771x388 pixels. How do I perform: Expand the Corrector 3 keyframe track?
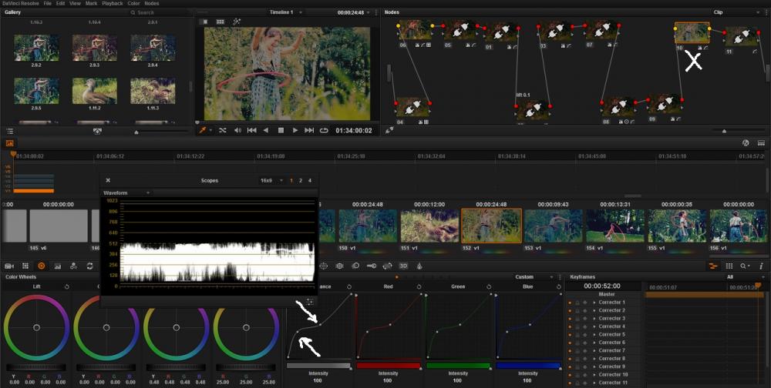tap(594, 319)
